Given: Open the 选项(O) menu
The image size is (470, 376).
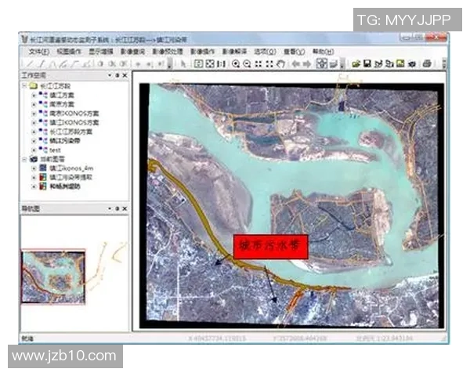Looking at the screenshot, I should (265, 52).
